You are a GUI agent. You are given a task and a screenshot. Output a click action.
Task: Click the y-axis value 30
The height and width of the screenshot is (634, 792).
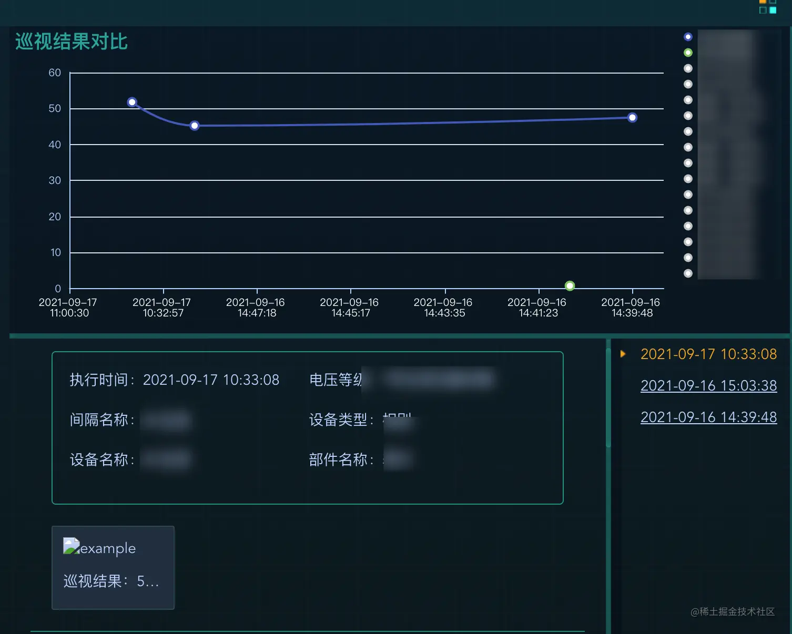click(55, 180)
